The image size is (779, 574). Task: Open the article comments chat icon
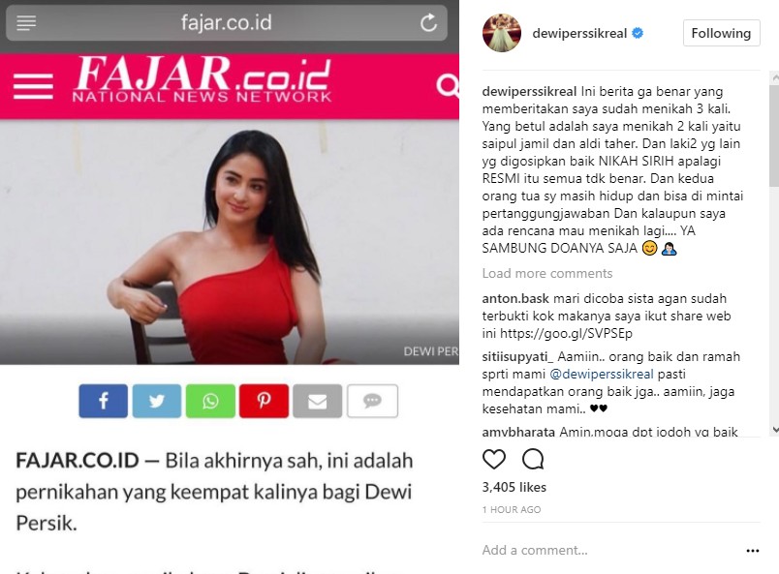pos(372,401)
